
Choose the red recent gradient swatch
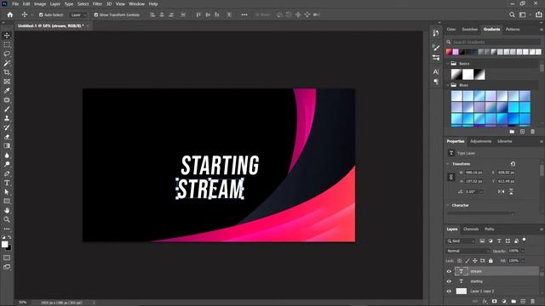pyautogui.click(x=449, y=52)
